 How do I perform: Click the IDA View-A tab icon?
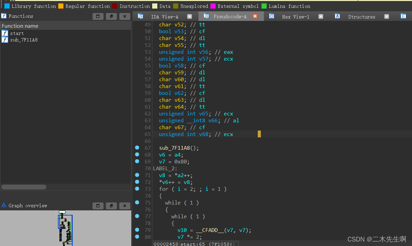pyautogui.click(x=141, y=16)
